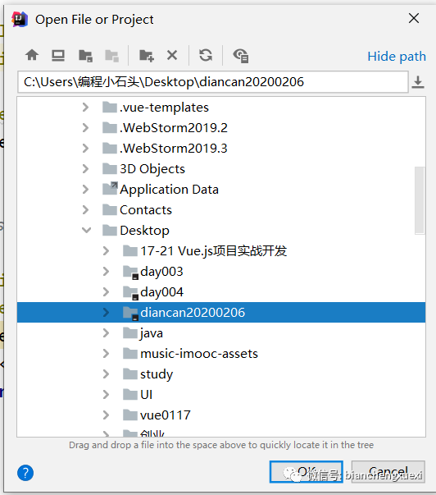This screenshot has height=495, width=436.
Task: Delete selected item with X icon
Action: (172, 55)
